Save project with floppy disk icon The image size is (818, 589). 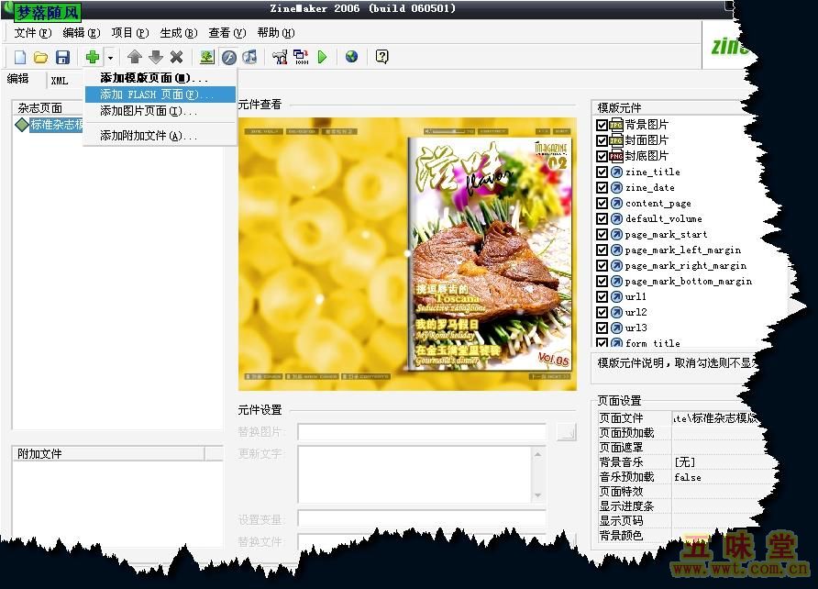(x=62, y=57)
